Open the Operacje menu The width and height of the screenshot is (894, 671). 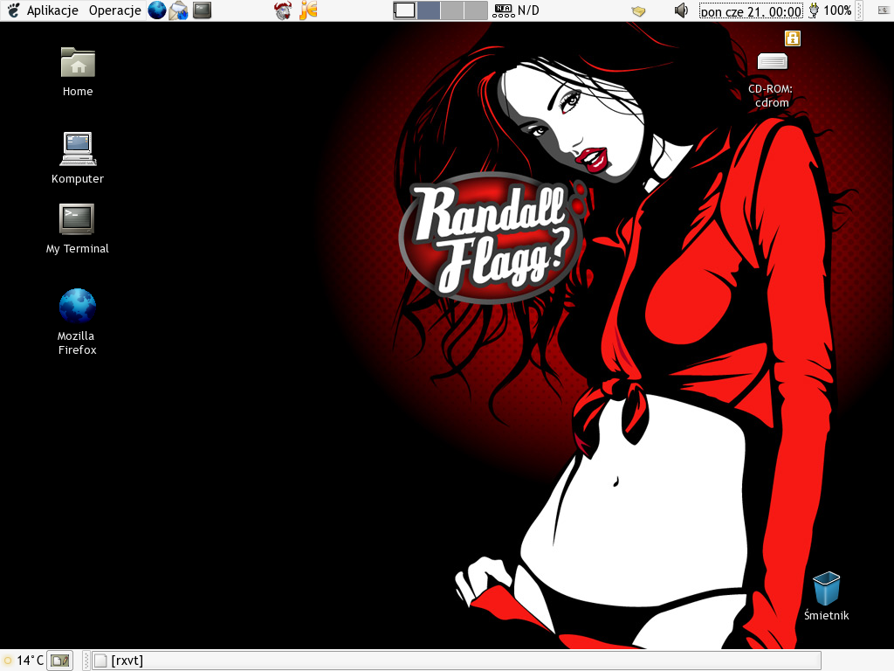click(114, 10)
